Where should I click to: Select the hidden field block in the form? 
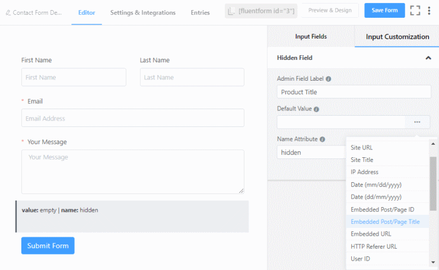(x=132, y=216)
